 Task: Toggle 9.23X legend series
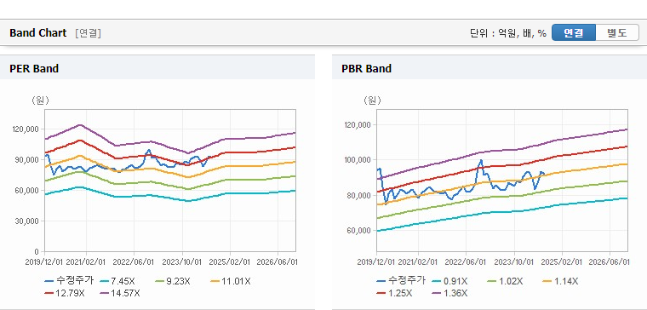173,281
